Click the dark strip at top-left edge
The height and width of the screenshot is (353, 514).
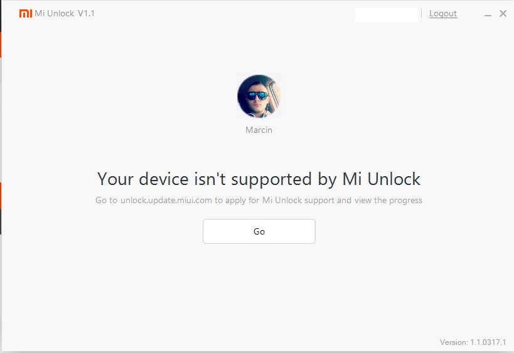1,15
